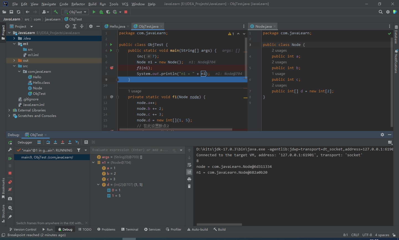
Task: Click the warning indicator in the ObjTest editor
Action: coord(231,34)
